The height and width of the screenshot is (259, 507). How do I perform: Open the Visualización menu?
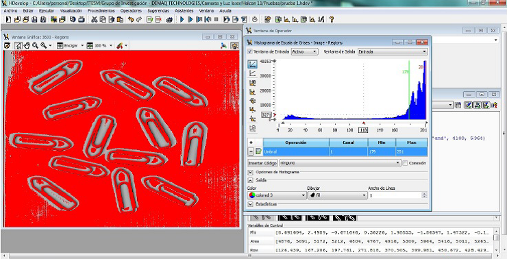point(71,11)
